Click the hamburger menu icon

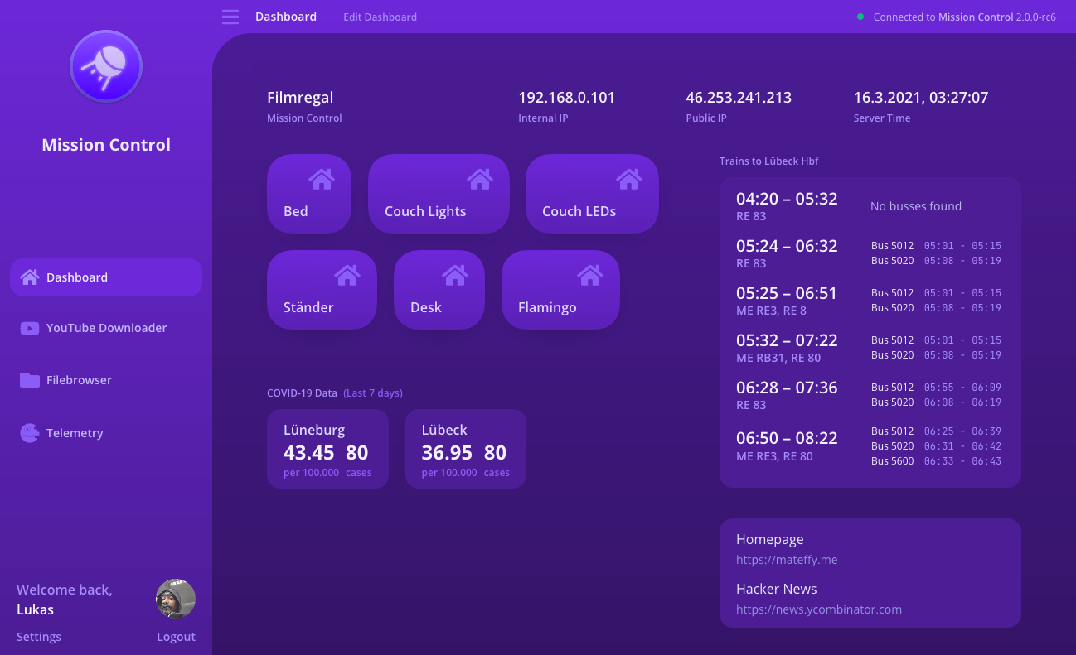[230, 17]
